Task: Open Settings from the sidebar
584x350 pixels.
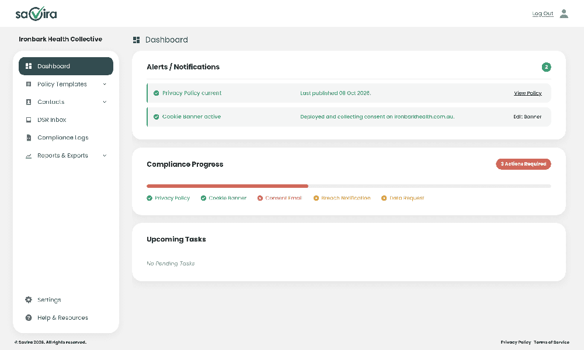Action: (x=66, y=300)
